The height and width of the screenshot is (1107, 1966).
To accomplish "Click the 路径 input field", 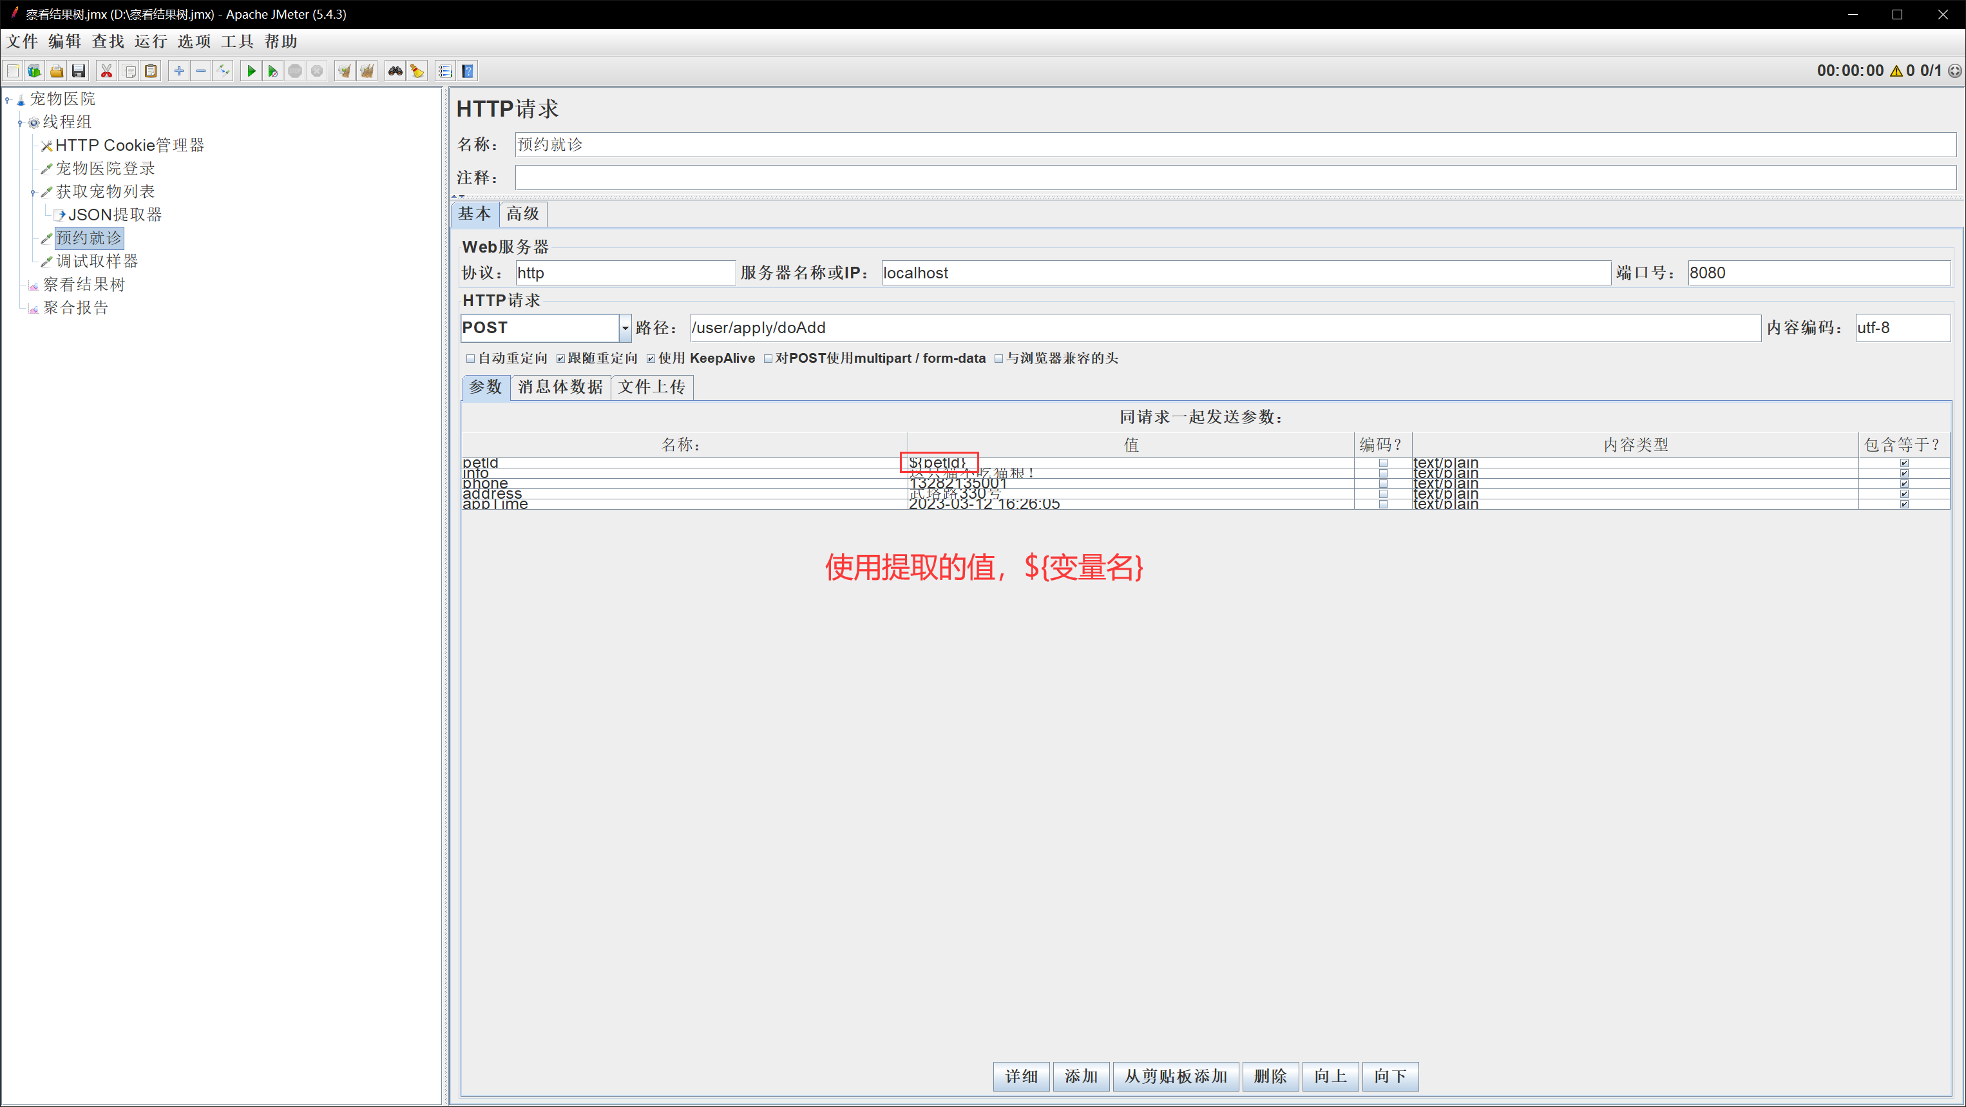I will click(x=1224, y=328).
